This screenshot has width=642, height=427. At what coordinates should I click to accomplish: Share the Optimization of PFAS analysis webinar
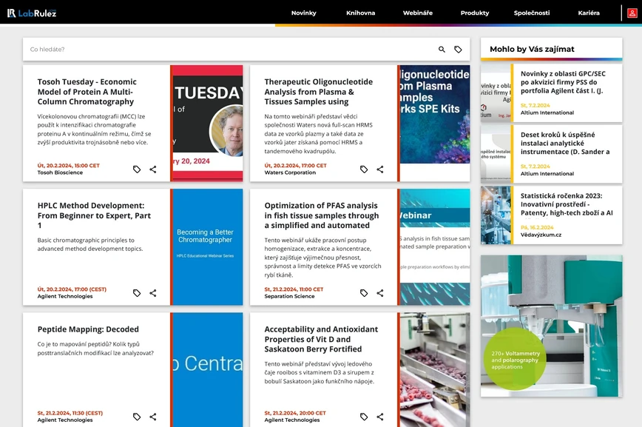coord(380,293)
